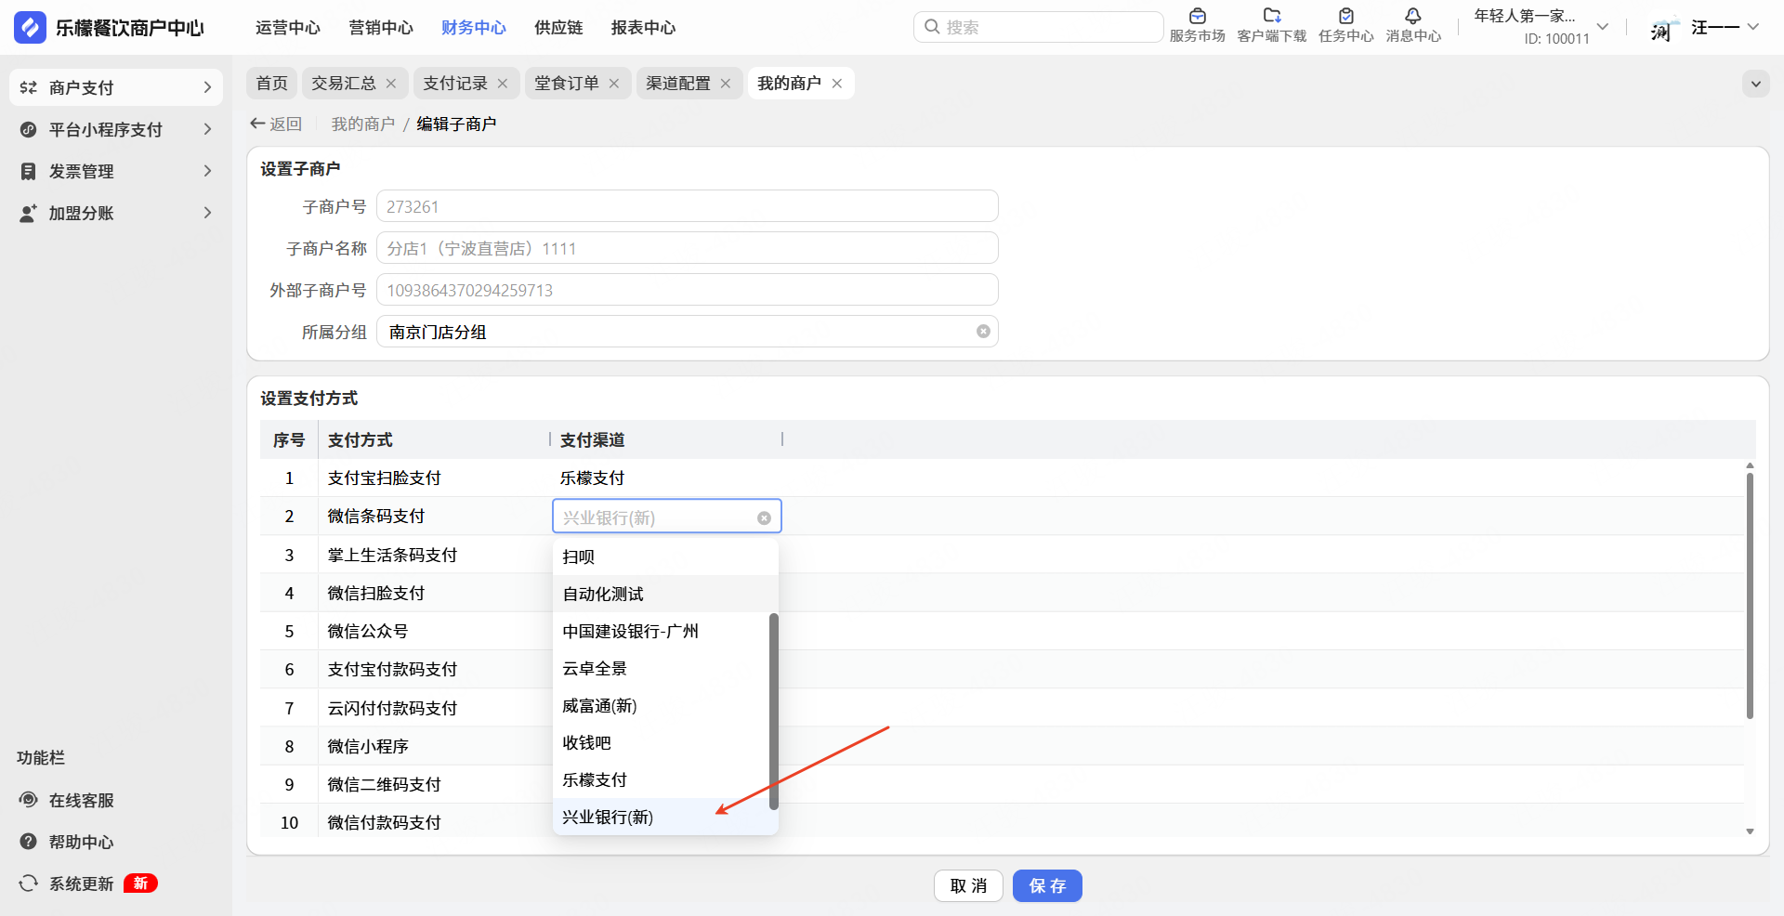Click the user avatar icon
Image resolution: width=1784 pixels, height=916 pixels.
1663,28
